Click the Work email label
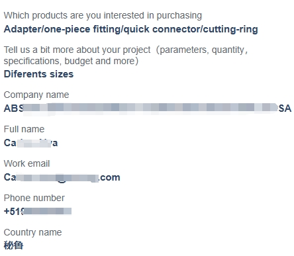The height and width of the screenshot is (256, 294). 26,163
